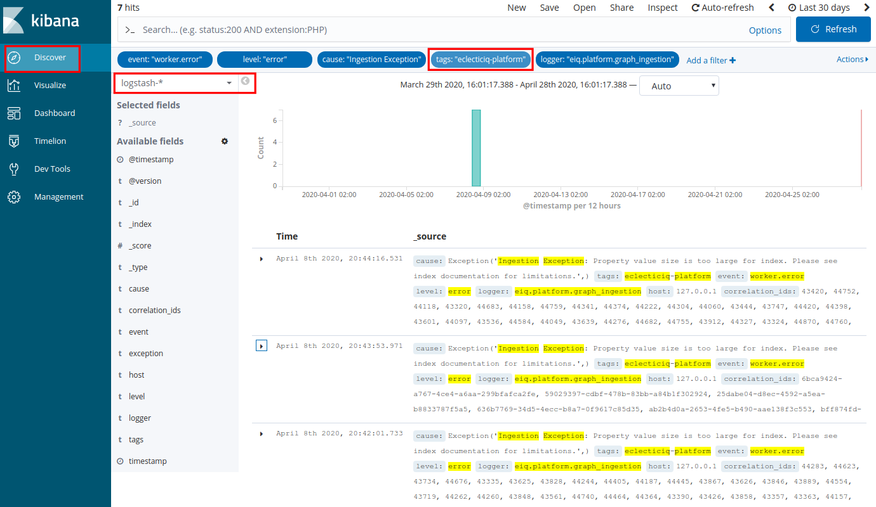Toggle the tags: "eclecticiq-platform" filter

(480, 59)
